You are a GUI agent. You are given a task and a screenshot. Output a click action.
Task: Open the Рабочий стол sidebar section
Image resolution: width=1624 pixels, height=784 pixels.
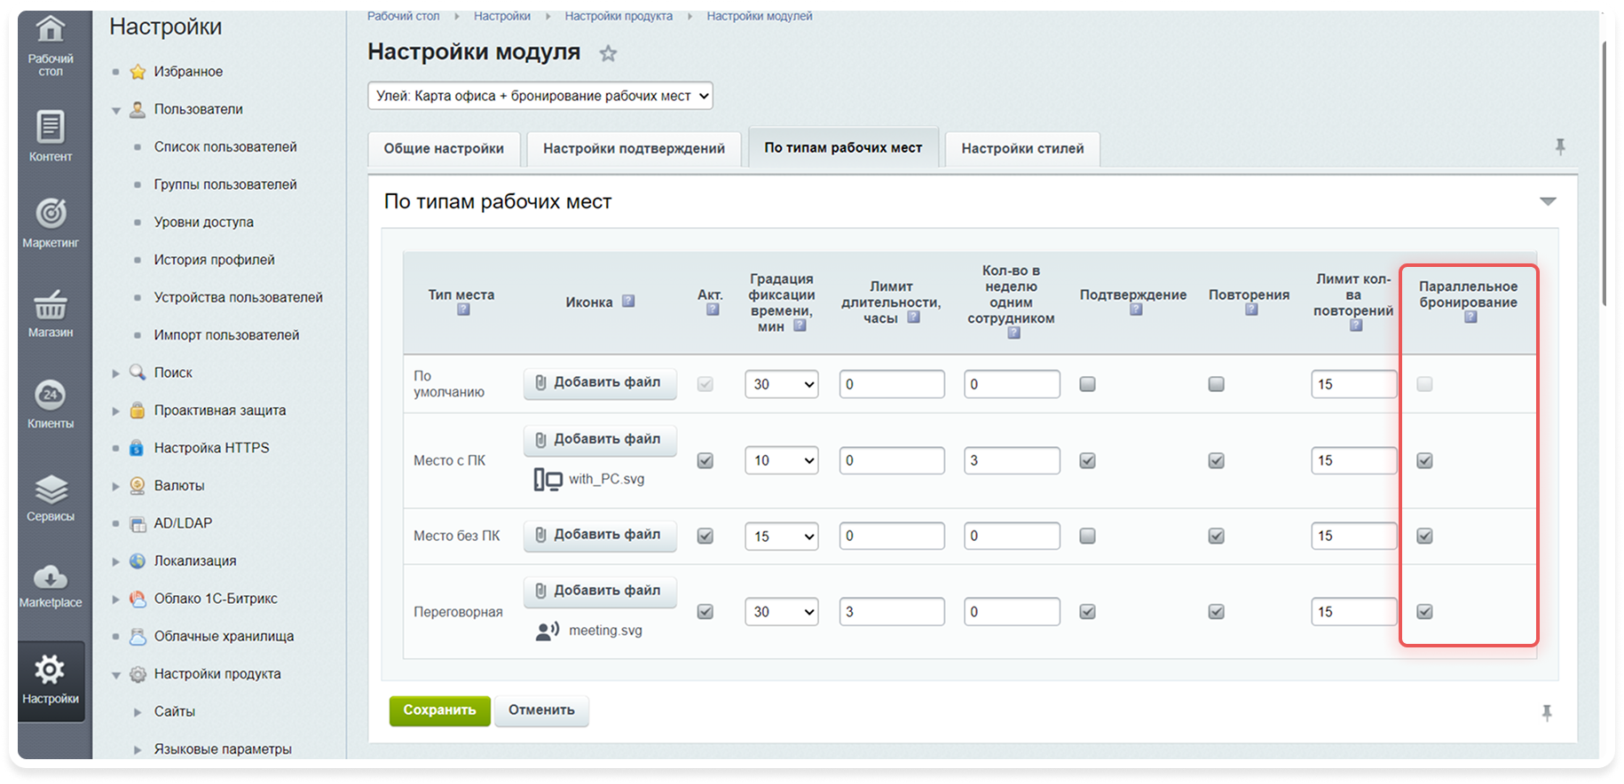pyautogui.click(x=51, y=47)
